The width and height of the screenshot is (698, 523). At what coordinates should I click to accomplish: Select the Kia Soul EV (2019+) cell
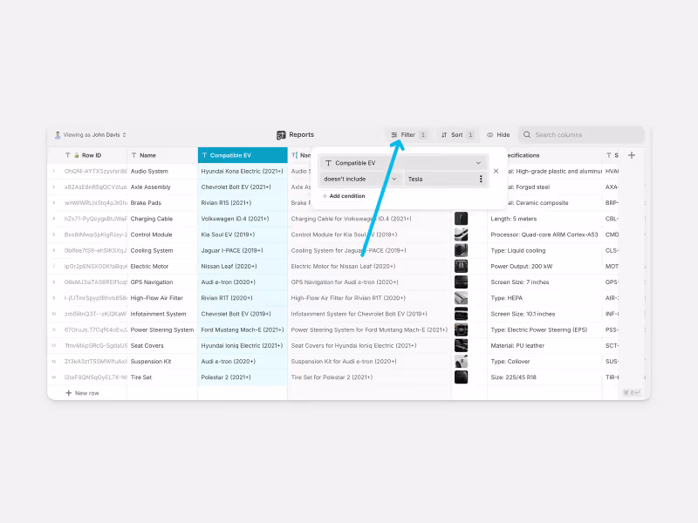[243, 234]
